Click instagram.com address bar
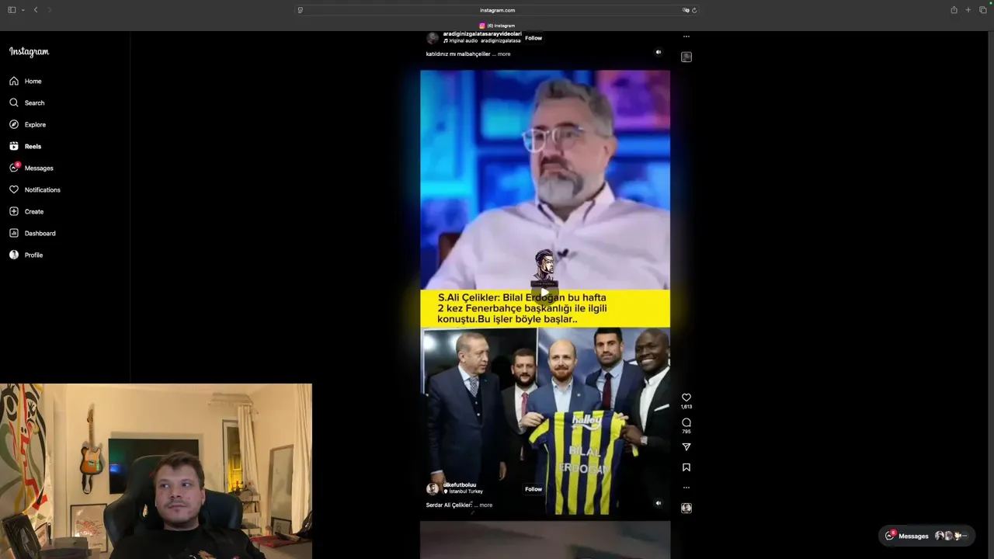The image size is (994, 559). (497, 10)
